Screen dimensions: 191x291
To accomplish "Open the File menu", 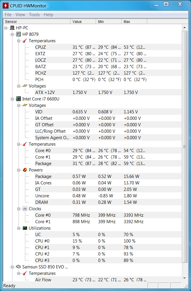I will 8,15.
